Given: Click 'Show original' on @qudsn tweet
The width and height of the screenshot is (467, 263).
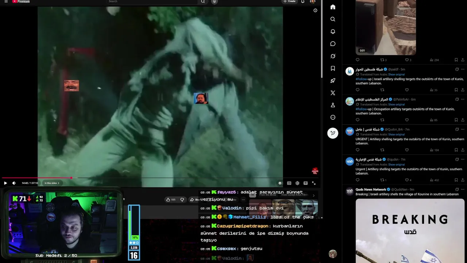Looking at the screenshot, I should [x=396, y=164].
